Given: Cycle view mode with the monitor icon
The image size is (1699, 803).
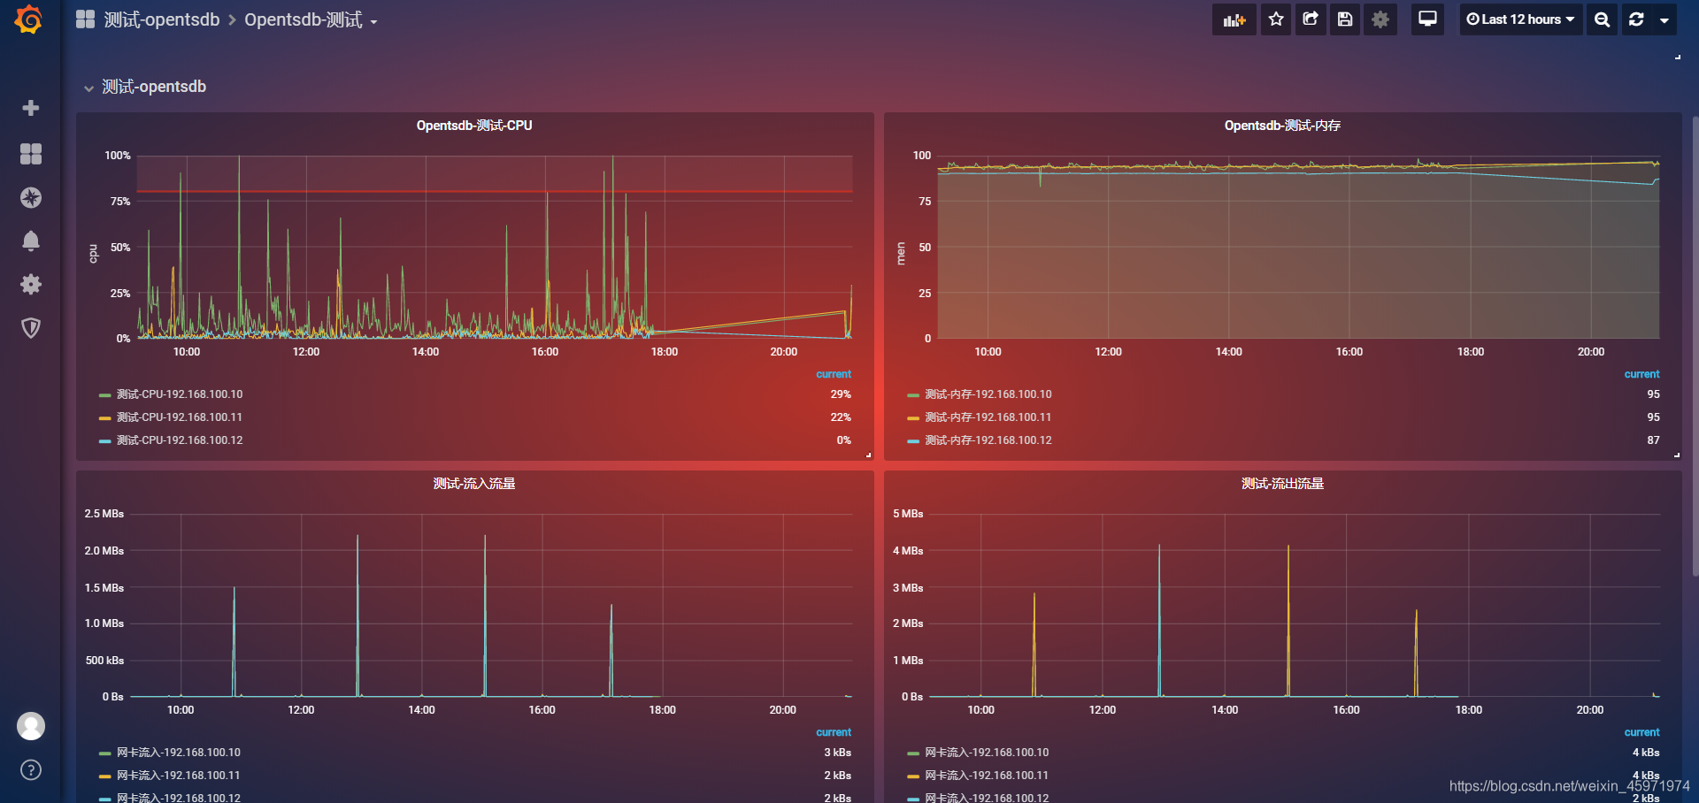Looking at the screenshot, I should tap(1427, 19).
